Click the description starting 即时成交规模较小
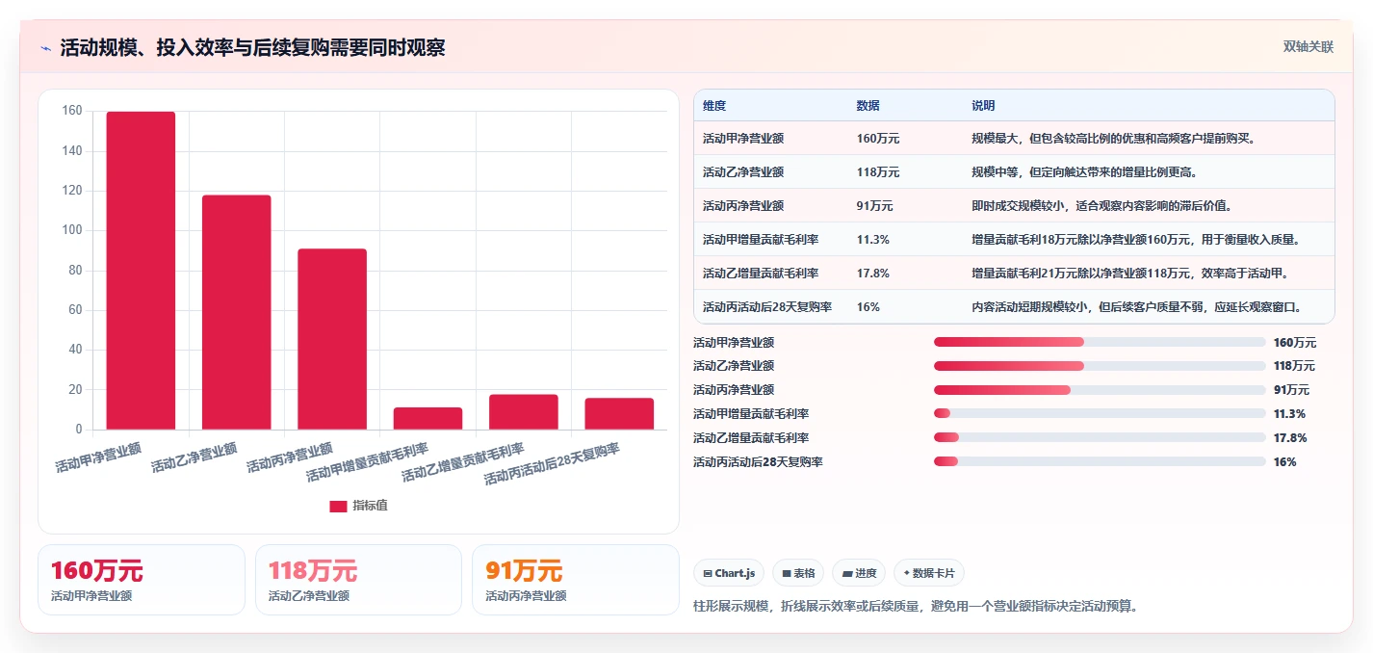The width and height of the screenshot is (1373, 653). point(1102,206)
